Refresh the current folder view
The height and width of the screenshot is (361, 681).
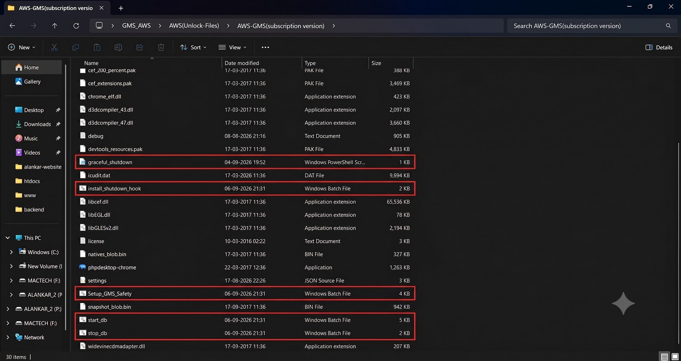[x=76, y=26]
